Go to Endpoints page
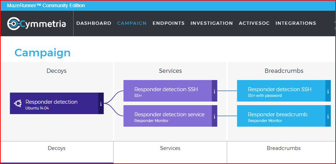The height and width of the screenshot is (164, 336). coord(168,23)
